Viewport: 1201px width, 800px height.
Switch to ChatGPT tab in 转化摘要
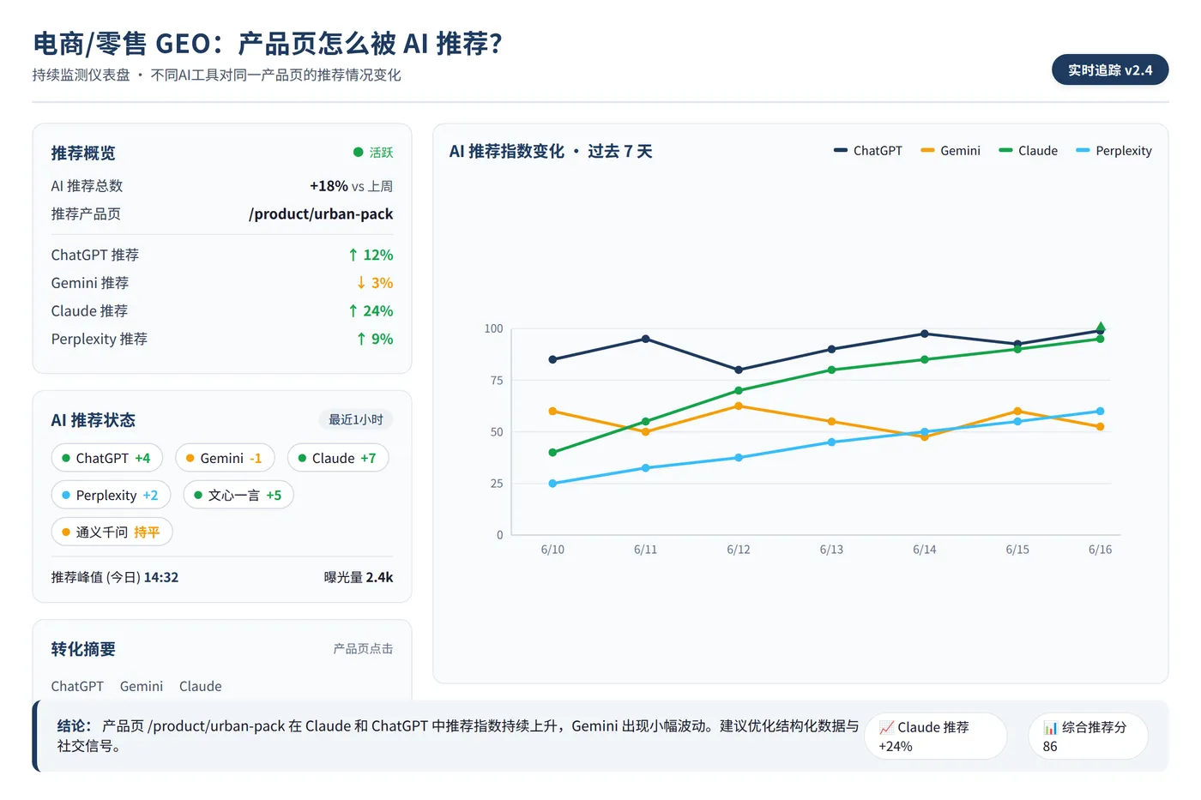[x=77, y=686]
